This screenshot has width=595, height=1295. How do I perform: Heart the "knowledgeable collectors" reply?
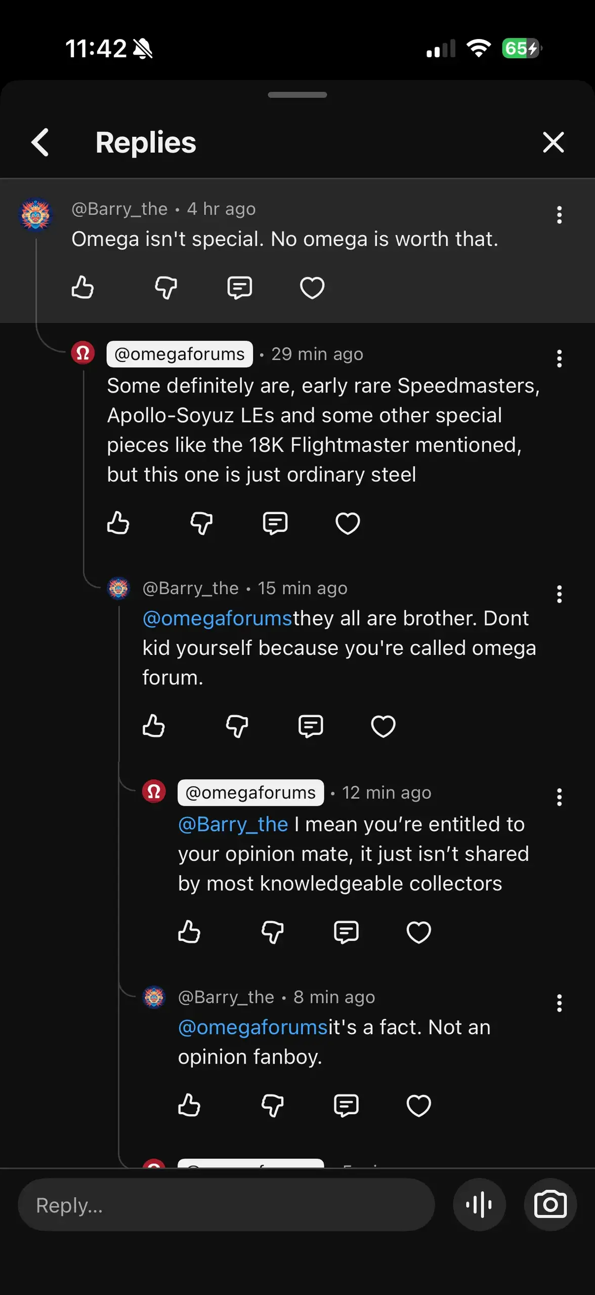point(418,932)
